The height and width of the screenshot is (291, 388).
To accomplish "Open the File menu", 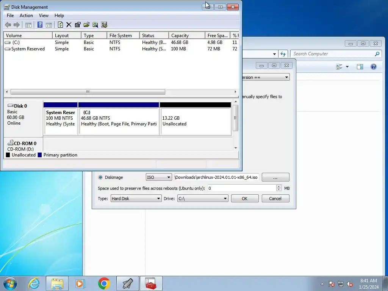I will [x=10, y=15].
